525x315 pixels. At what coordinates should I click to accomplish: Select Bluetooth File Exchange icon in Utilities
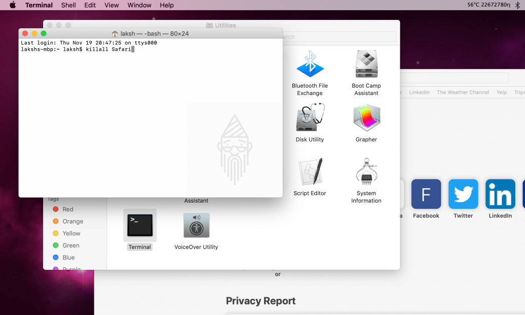click(x=310, y=64)
